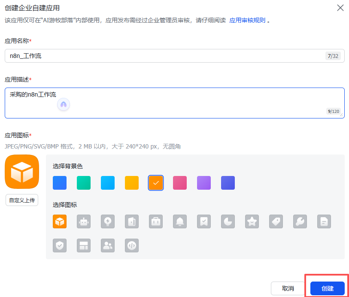Open the 应用审核规则 link
The height and width of the screenshot is (297, 349).
(247, 20)
